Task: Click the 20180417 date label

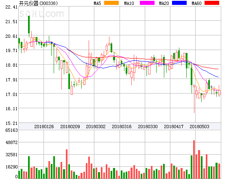Action: [x=174, y=127]
